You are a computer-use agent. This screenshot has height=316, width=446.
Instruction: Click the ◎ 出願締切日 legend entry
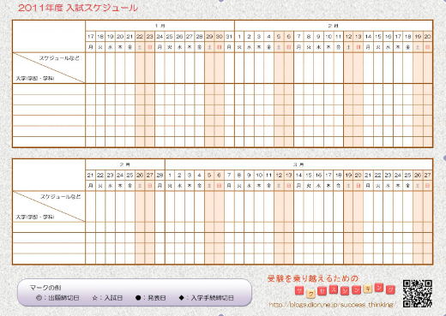(57, 298)
